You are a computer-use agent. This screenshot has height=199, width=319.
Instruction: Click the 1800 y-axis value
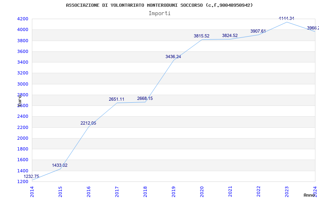(23, 149)
